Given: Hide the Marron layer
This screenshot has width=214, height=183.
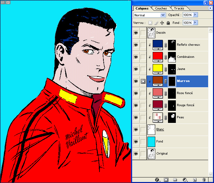Looking at the screenshot, I should 136,81.
